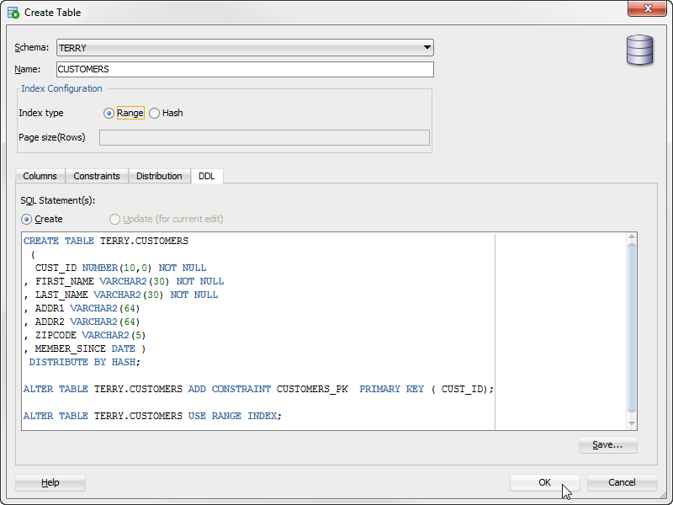
Task: Click the MEMBER_SINCE DATE line
Action: 85,348
